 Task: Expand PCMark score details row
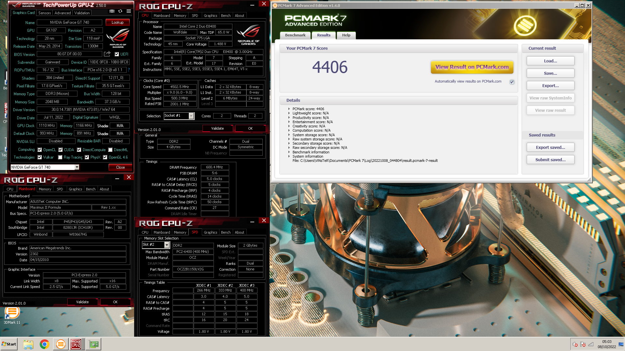[289, 109]
